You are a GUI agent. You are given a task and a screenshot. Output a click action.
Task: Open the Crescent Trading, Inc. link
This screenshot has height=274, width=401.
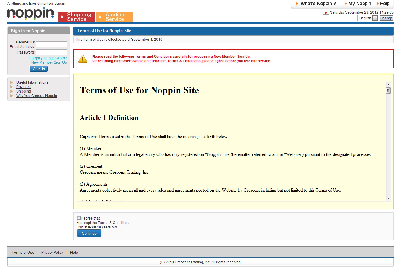[x=193, y=262]
